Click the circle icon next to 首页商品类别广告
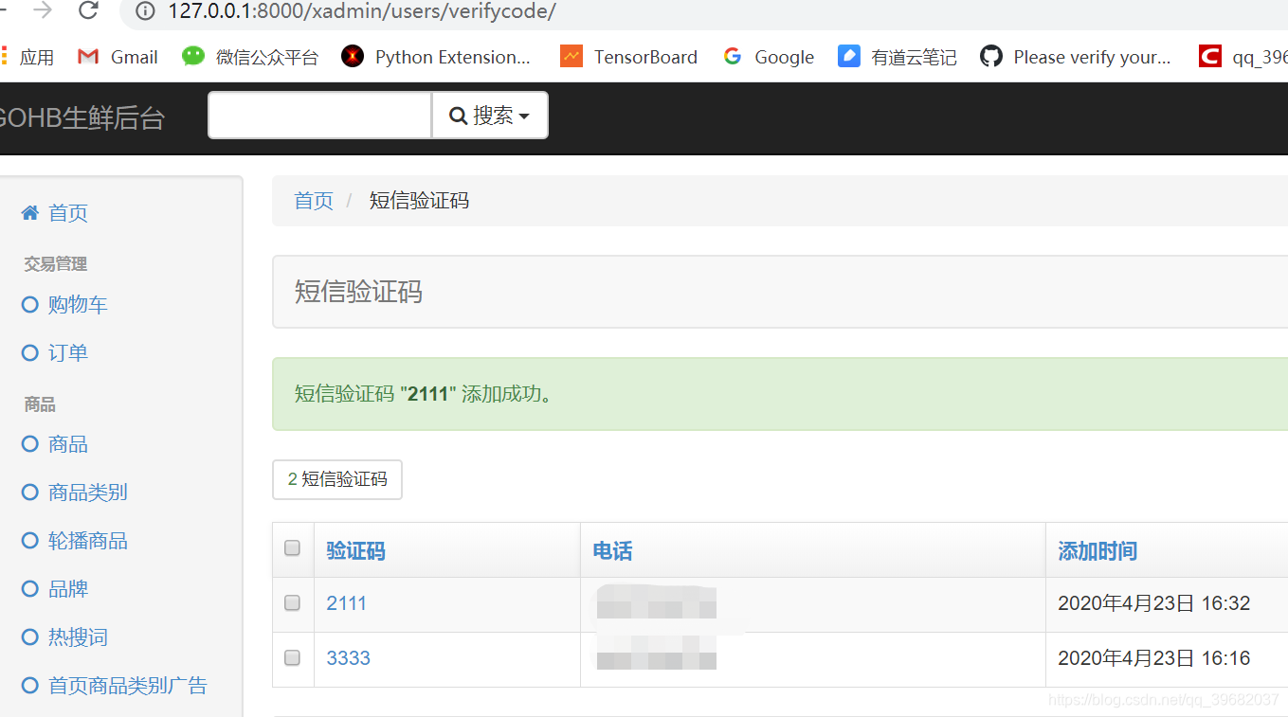 click(30, 685)
